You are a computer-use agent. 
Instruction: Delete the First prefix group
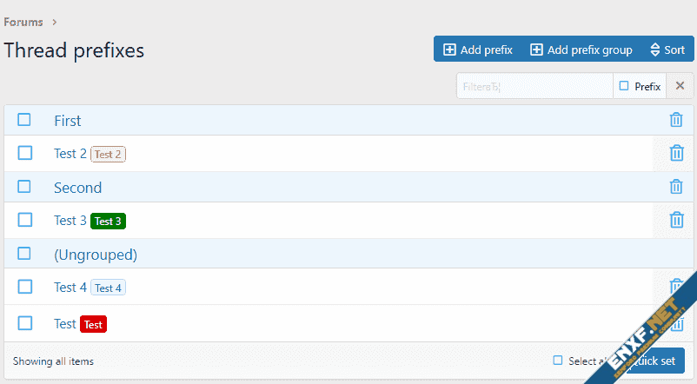tap(676, 120)
